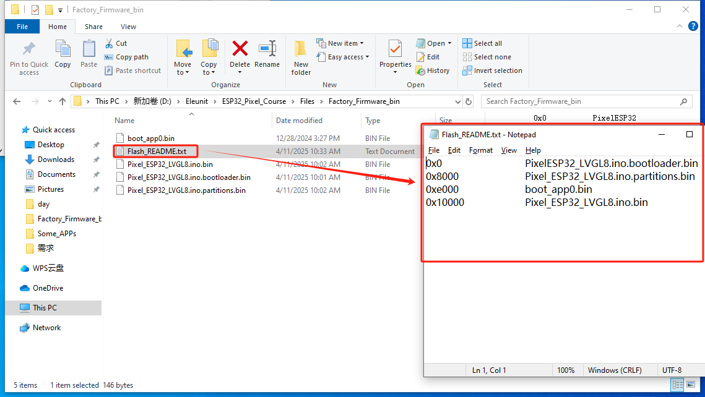This screenshot has width=705, height=397.
Task: Open Notepad's Format menu
Action: point(481,150)
